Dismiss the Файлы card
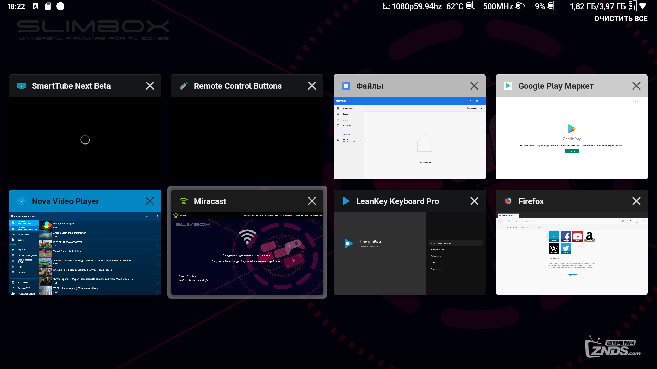 474,86
